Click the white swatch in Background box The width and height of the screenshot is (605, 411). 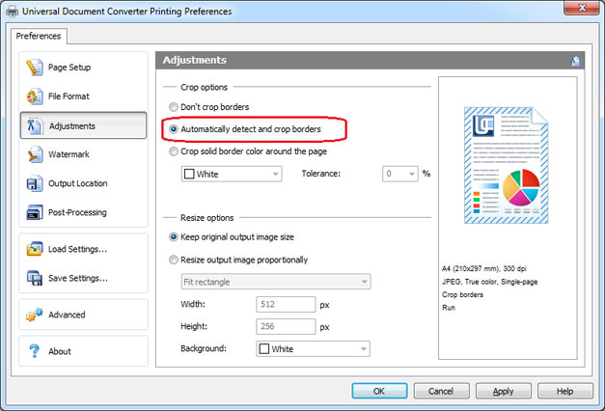[264, 349]
